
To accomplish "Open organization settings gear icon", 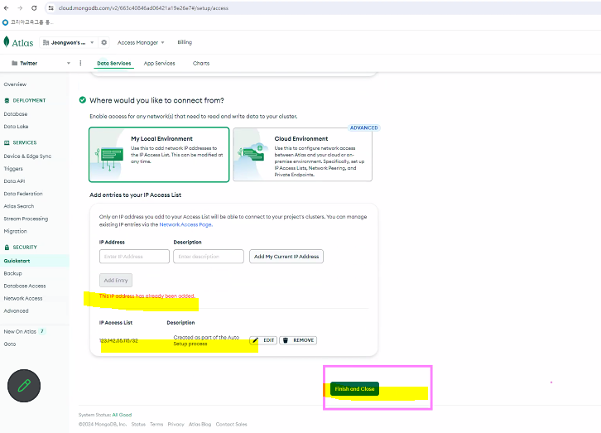I will pos(103,42).
